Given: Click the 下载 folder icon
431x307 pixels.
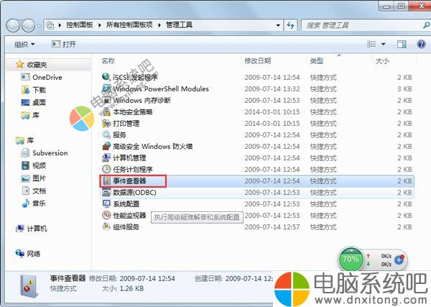Looking at the screenshot, I should (x=25, y=90).
